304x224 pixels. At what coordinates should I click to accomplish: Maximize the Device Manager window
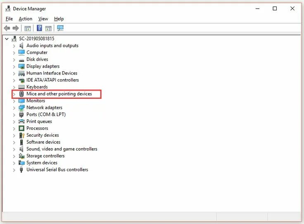pos(275,9)
